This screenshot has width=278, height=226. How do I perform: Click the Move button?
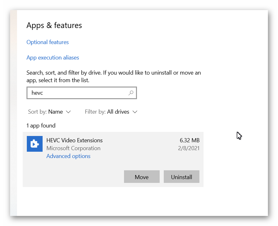click(x=142, y=177)
